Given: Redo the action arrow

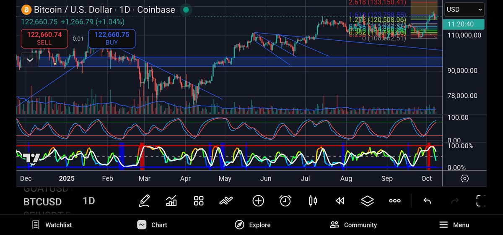Looking at the screenshot, I should (454, 201).
